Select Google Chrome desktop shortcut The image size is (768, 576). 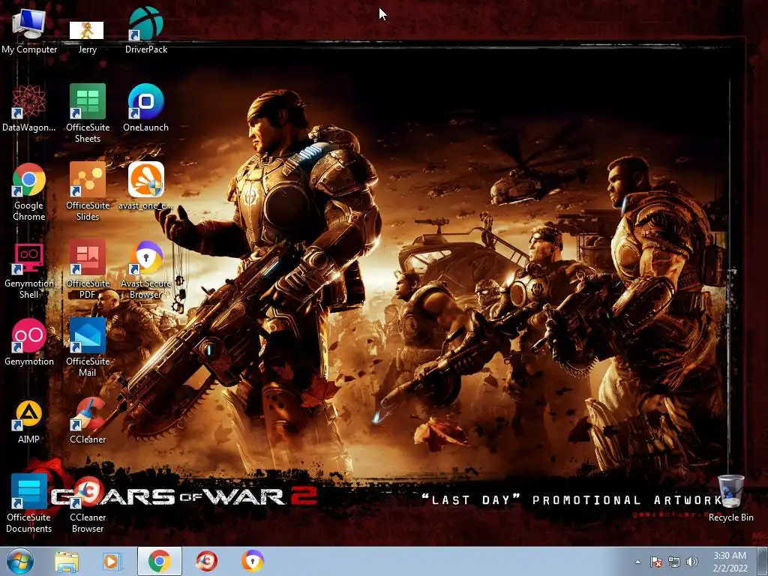pos(29,192)
